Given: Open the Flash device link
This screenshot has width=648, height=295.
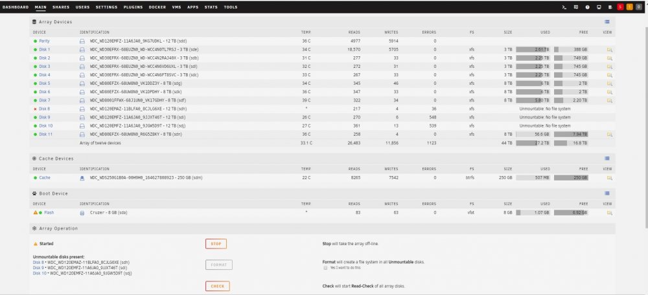Looking at the screenshot, I should pyautogui.click(x=49, y=213).
